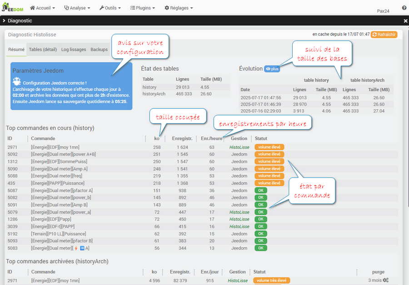Click the Statut header in historyArch table
This screenshot has width=409, height=285.
tap(259, 272)
